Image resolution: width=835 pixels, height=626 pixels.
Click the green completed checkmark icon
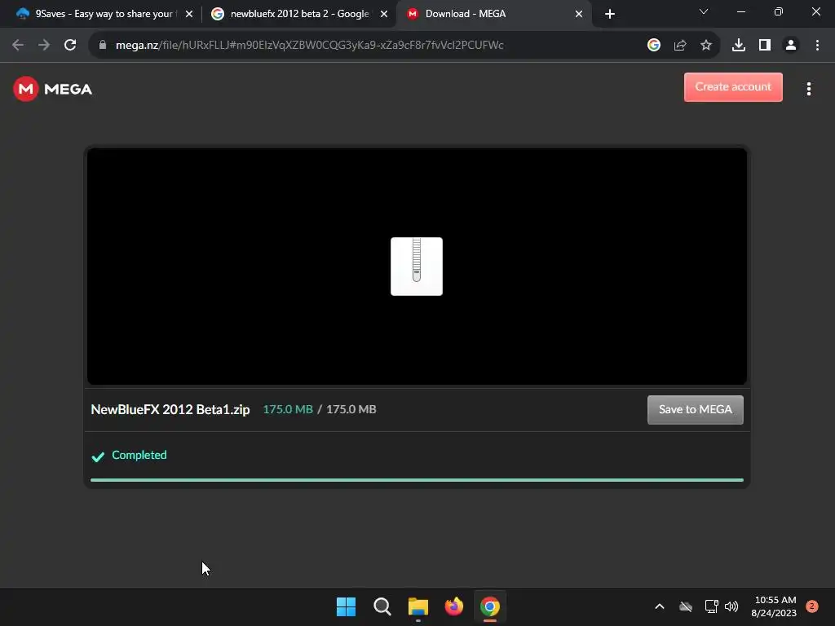pos(98,456)
